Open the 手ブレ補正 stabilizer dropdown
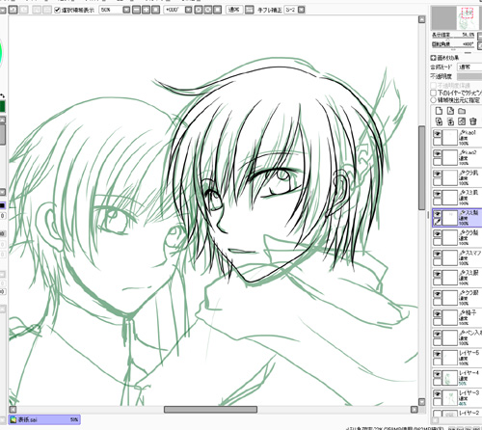The height and width of the screenshot is (430, 482). tap(301, 10)
